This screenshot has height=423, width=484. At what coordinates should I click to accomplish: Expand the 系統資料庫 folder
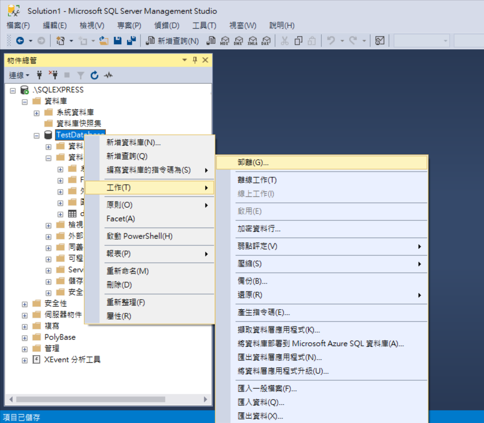pyautogui.click(x=36, y=113)
